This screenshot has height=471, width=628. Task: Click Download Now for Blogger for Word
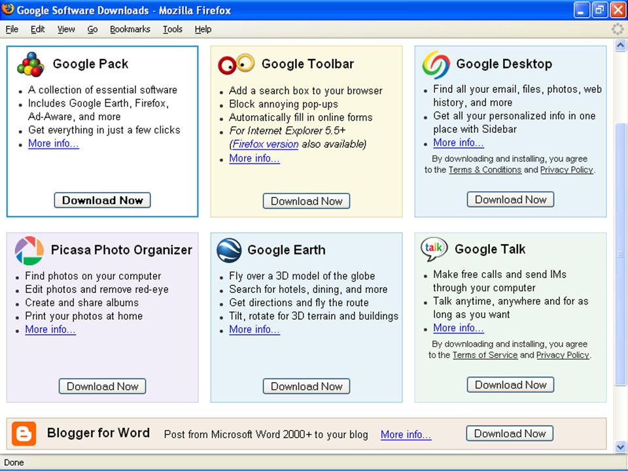point(510,433)
